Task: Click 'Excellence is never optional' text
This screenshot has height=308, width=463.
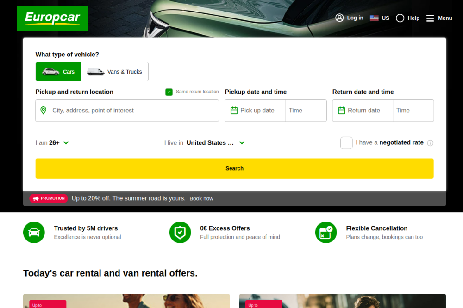Action: pyautogui.click(x=88, y=237)
